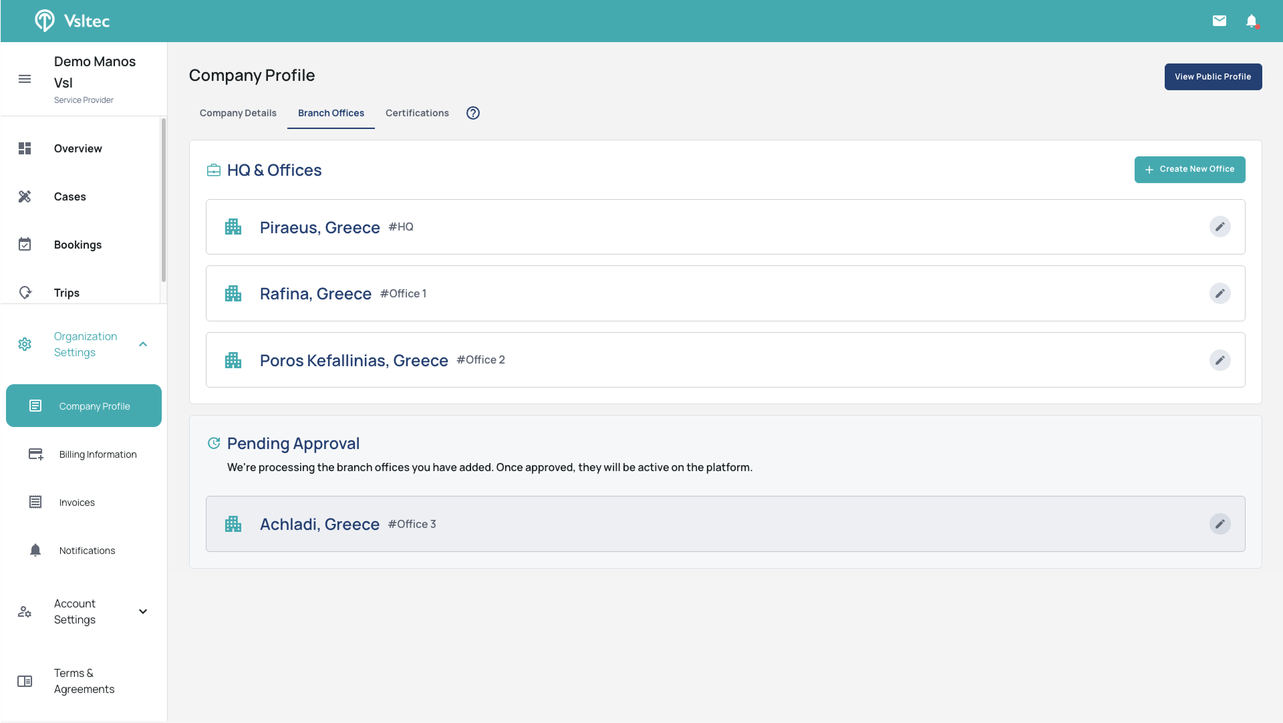
Task: Open Billing Information in sidebar
Action: (98, 454)
